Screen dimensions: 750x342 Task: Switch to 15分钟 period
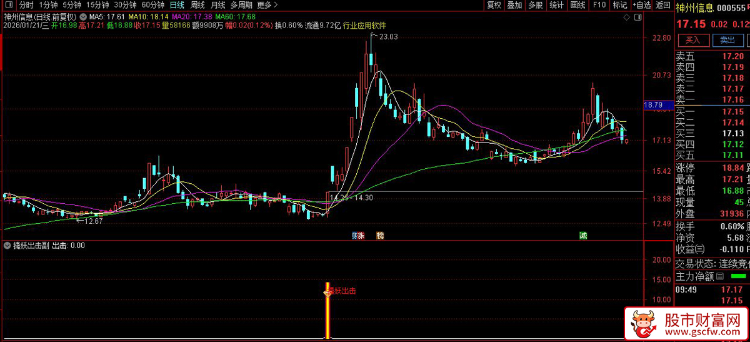pos(97,5)
